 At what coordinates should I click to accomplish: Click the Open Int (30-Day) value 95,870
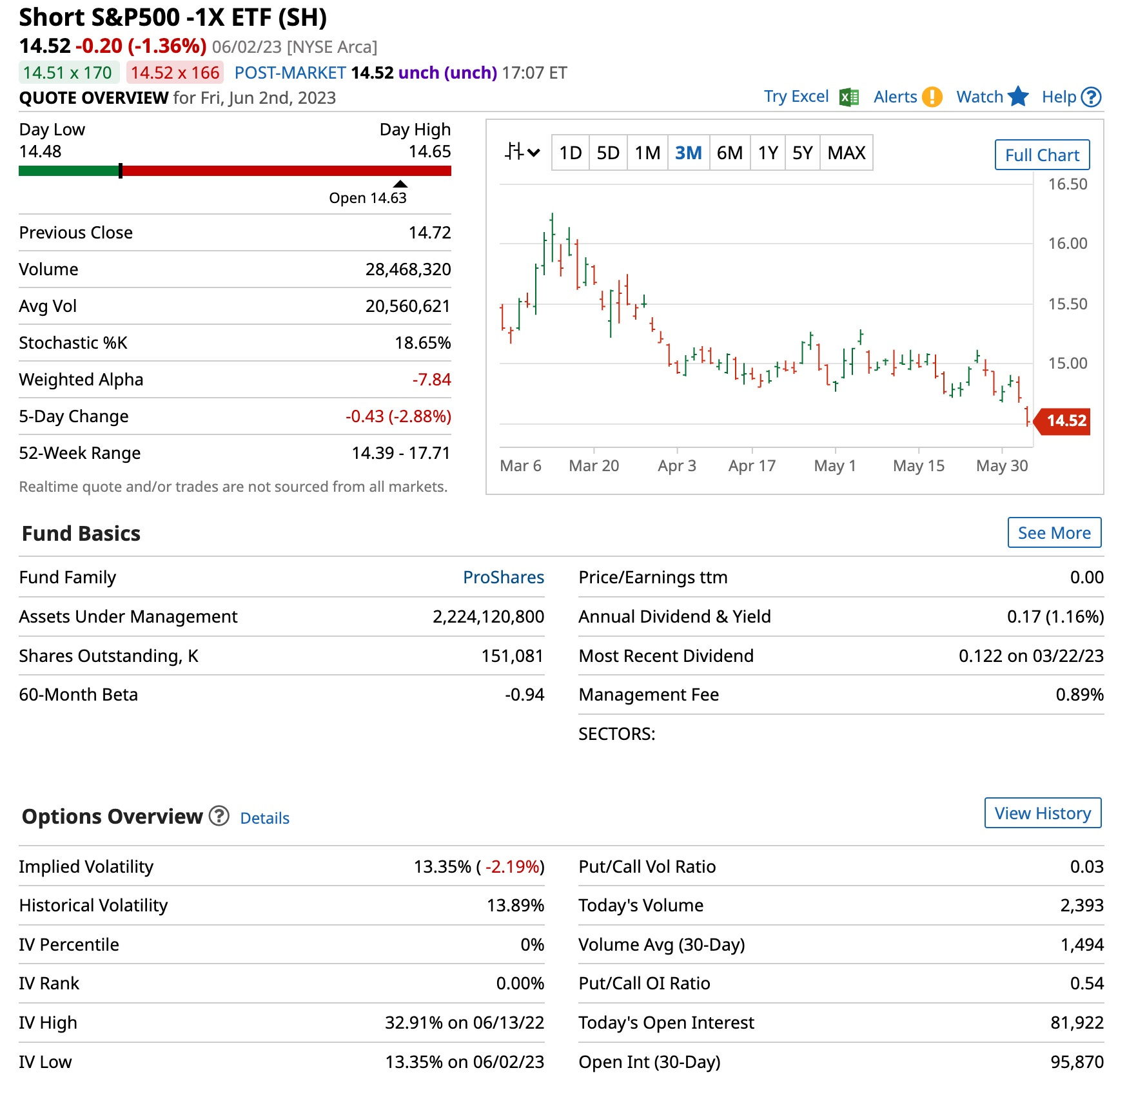[x=1077, y=1062]
